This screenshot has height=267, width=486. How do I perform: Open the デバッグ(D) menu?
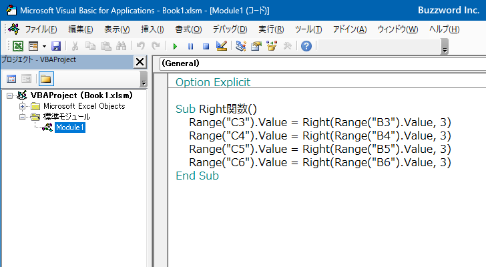pyautogui.click(x=230, y=29)
